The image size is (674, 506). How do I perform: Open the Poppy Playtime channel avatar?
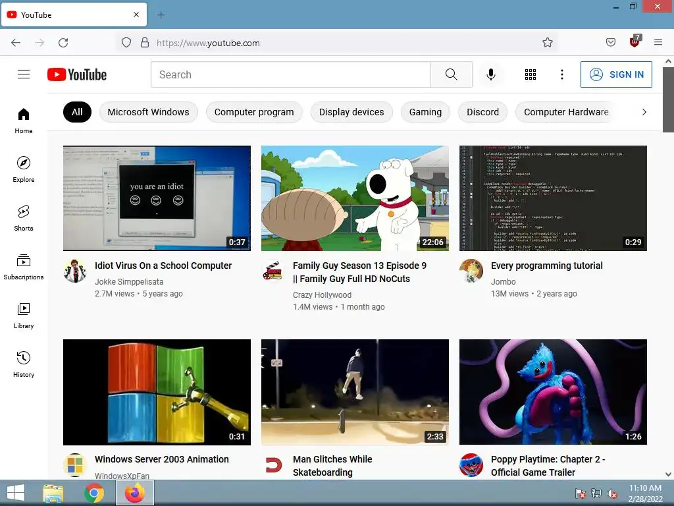471,464
